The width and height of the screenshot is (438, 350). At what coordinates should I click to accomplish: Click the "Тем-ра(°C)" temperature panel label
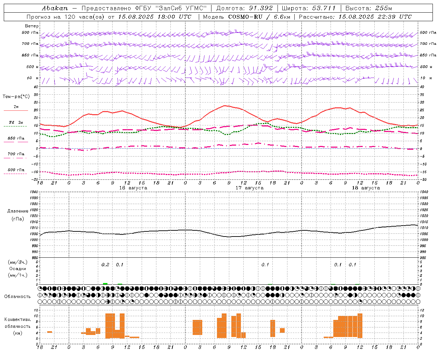pyautogui.click(x=16, y=97)
